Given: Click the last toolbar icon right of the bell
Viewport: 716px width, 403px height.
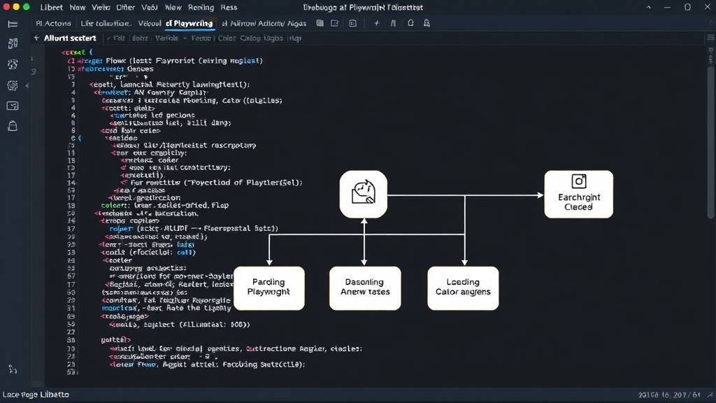Looking at the screenshot, I should pyautogui.click(x=427, y=23).
